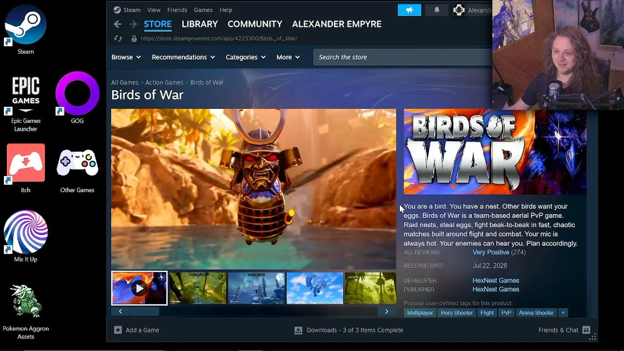Click the store page URL text
The width and height of the screenshot is (624, 351).
(219, 39)
